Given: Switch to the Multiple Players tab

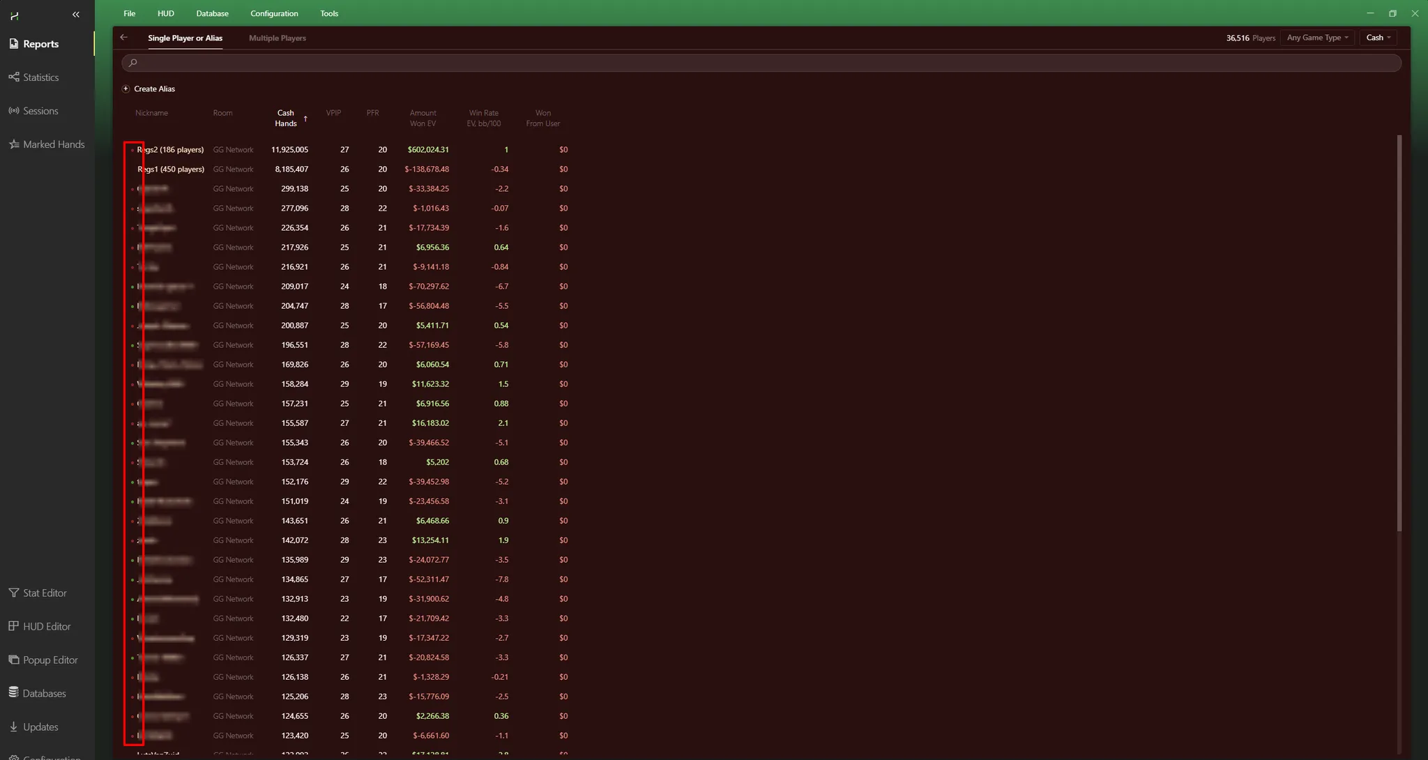Looking at the screenshot, I should (x=277, y=38).
